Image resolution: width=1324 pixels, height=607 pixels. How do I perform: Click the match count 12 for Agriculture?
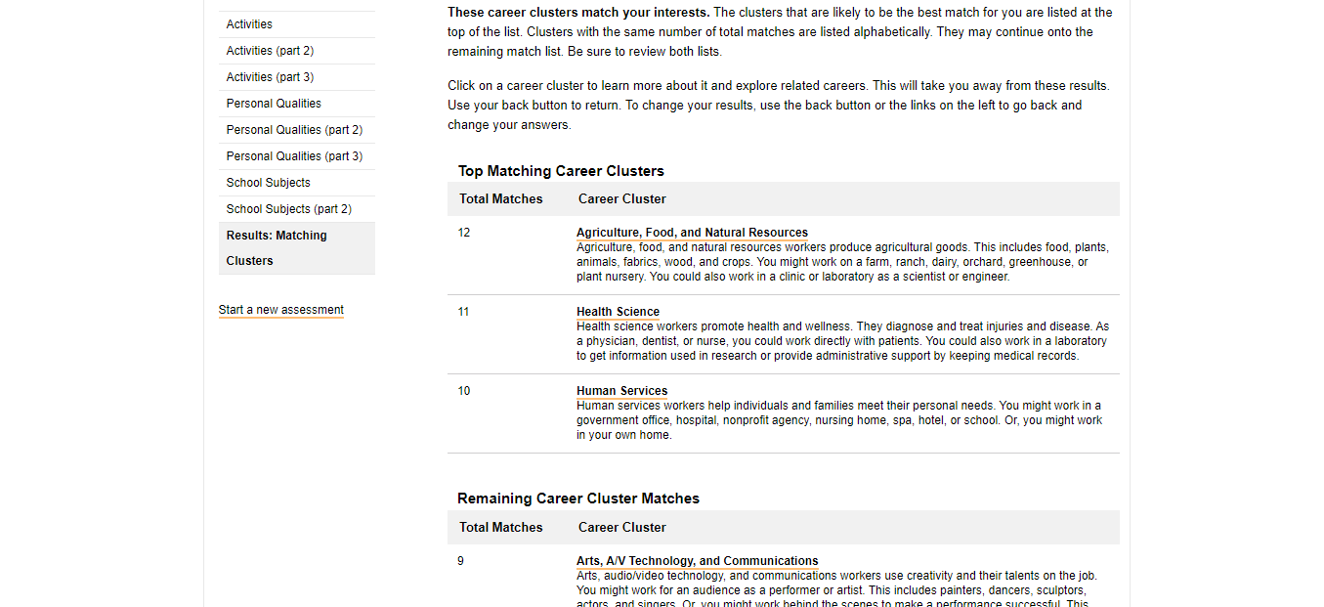pyautogui.click(x=464, y=233)
